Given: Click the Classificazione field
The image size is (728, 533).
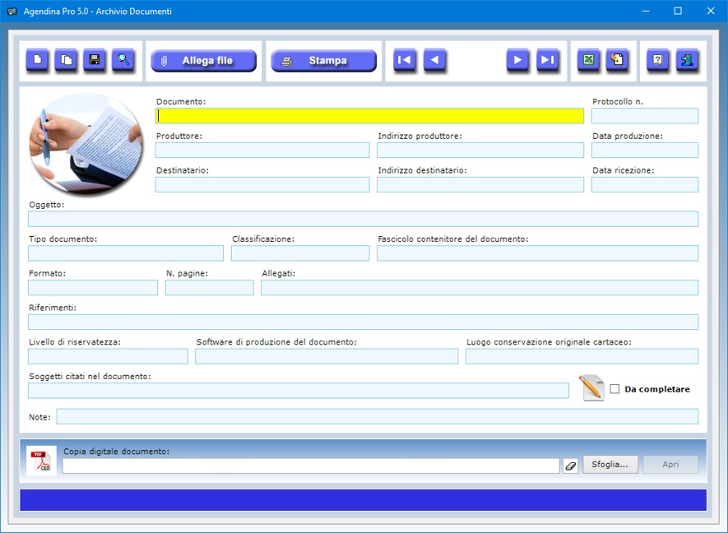Looking at the screenshot, I should 300,253.
